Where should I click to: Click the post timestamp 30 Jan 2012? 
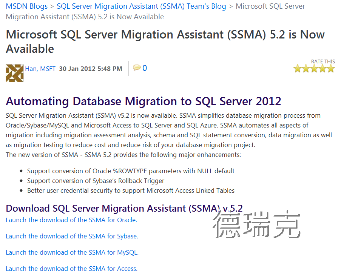90,69
